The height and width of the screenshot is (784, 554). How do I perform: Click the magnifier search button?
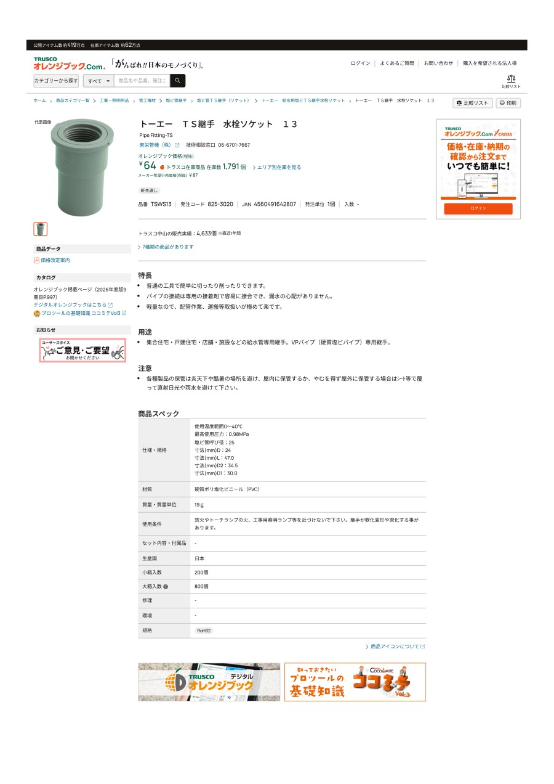[x=177, y=81]
